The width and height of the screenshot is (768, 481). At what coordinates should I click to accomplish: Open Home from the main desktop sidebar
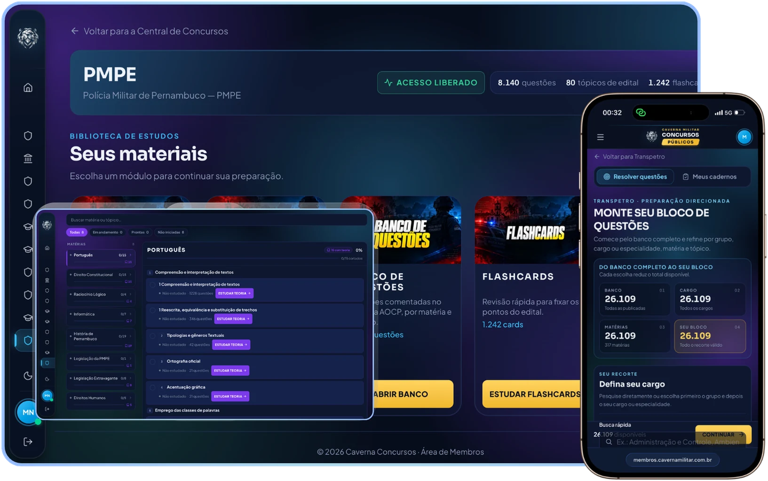(28, 88)
